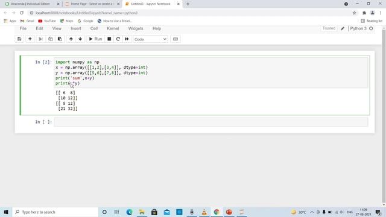This screenshot has height=217, width=386.
Task: Open the Maps bookmark
Action: [67, 21]
